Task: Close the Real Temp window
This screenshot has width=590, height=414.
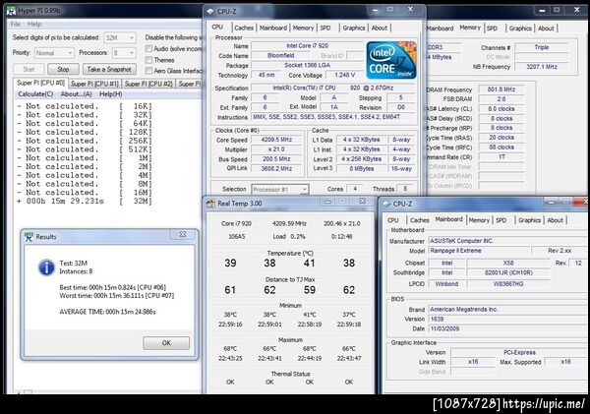Action: [x=362, y=201]
